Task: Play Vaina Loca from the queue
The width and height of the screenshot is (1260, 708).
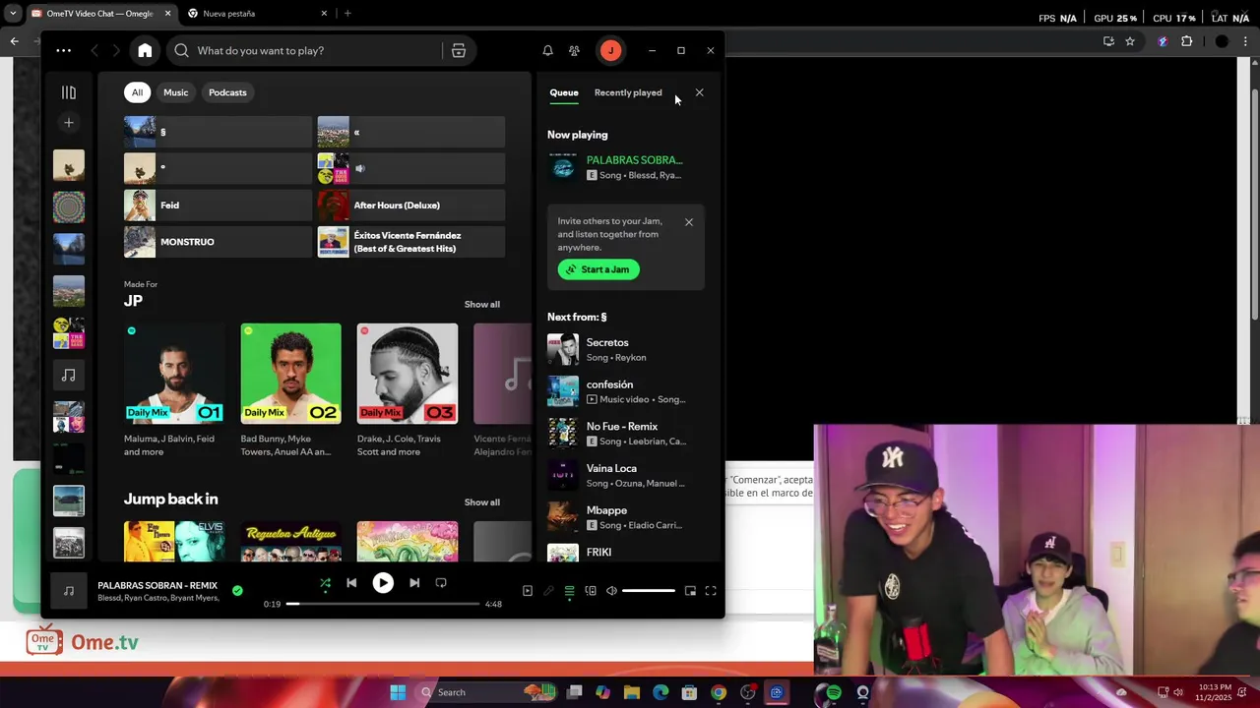Action: [x=626, y=475]
